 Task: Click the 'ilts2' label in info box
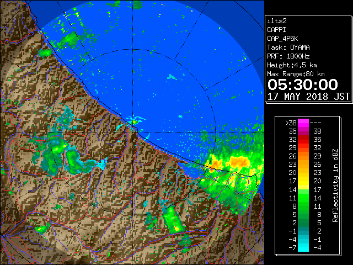click(x=277, y=21)
